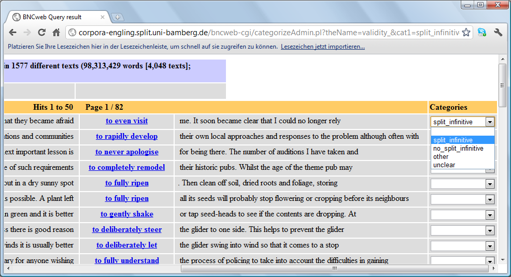Click the Skype extension icon
This screenshot has height=277, width=511.
482,33
